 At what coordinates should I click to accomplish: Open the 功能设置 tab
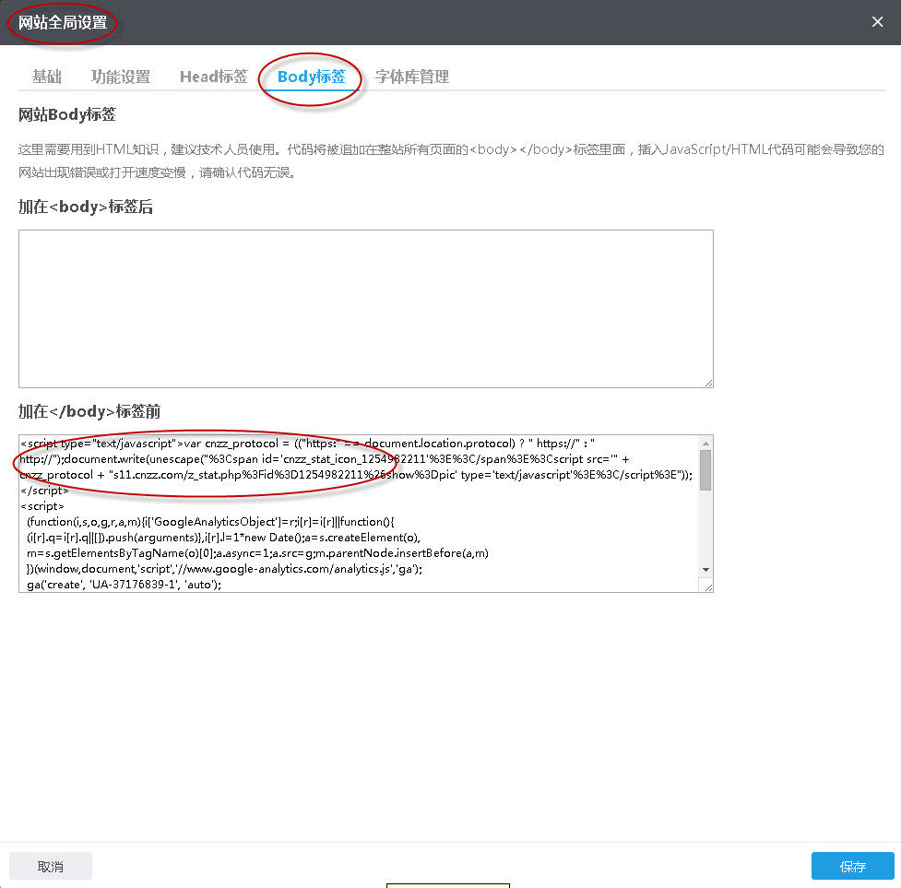click(x=121, y=77)
